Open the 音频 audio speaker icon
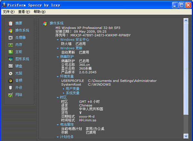The height and width of the screenshot is (141, 193). (11, 80)
